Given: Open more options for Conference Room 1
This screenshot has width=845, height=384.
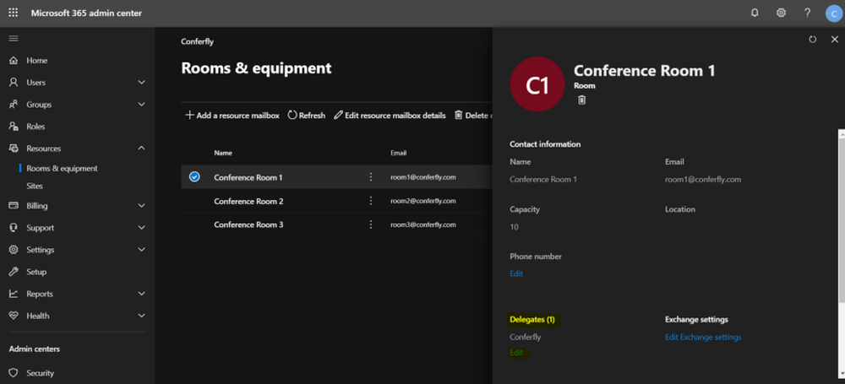Looking at the screenshot, I should pyautogui.click(x=370, y=176).
